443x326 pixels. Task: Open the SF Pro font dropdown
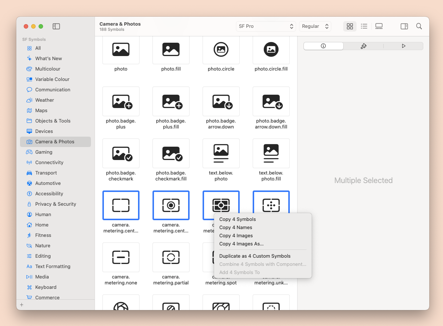point(266,26)
